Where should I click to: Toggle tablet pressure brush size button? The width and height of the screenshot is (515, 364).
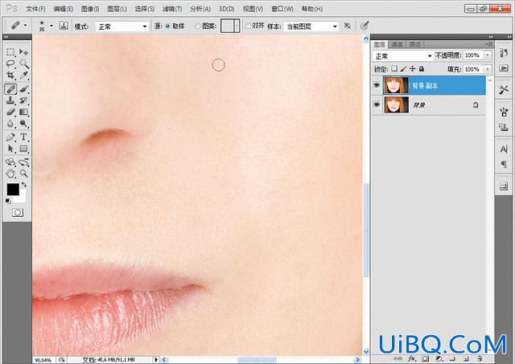pos(365,26)
